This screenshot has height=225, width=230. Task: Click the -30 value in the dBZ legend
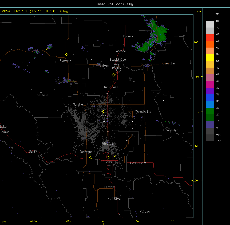(219, 141)
